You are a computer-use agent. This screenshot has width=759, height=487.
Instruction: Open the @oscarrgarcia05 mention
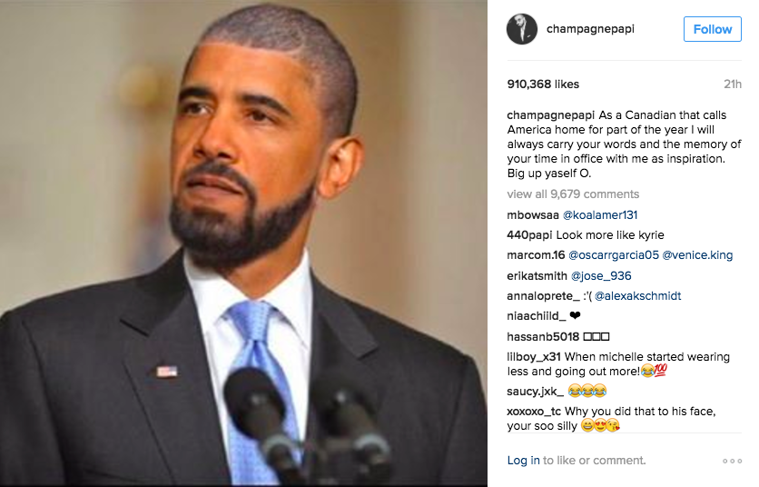click(614, 255)
